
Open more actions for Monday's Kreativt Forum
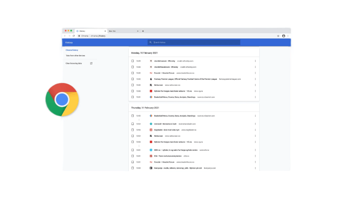click(255, 73)
